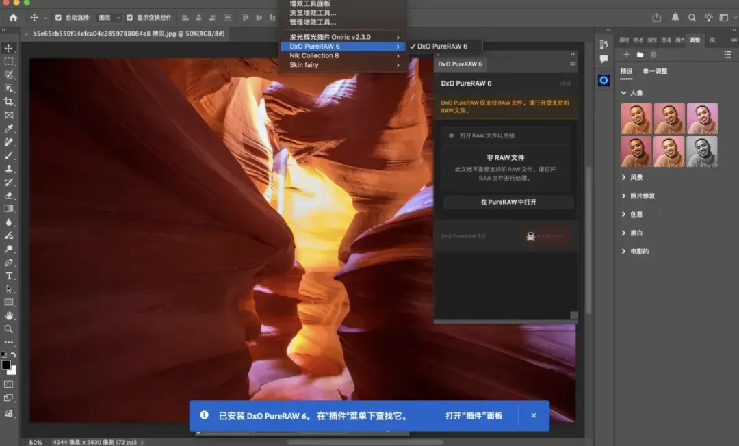This screenshot has width=739, height=446.
Task: Create a new adjustment preset with the plus icon
Action: pyautogui.click(x=626, y=55)
